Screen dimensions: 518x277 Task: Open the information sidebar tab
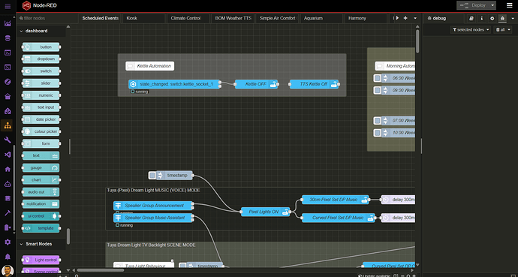(x=482, y=18)
